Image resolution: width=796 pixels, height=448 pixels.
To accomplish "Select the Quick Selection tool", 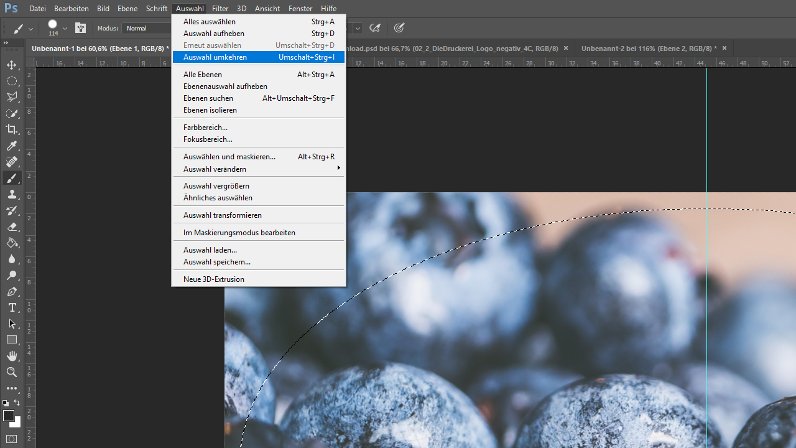I will (11, 113).
